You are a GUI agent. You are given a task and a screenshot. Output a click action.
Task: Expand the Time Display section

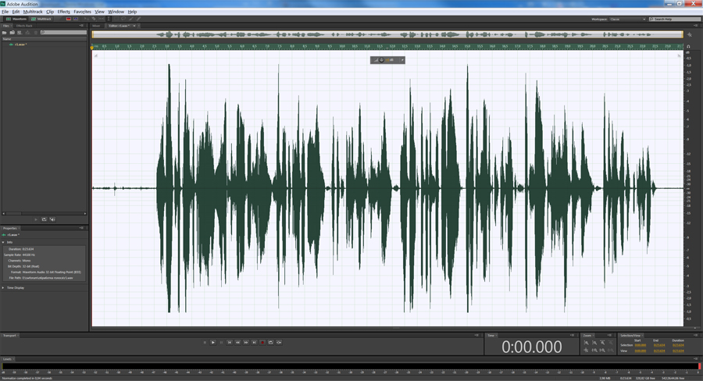point(2,287)
